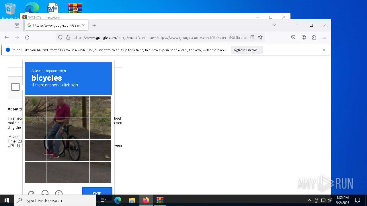Screen dimensions: 367x206
Task: Toggle reader view icon in address bar
Action: pos(252,37)
